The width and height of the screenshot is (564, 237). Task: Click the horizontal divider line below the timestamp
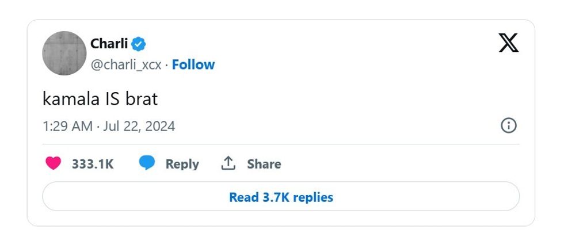coord(281,144)
